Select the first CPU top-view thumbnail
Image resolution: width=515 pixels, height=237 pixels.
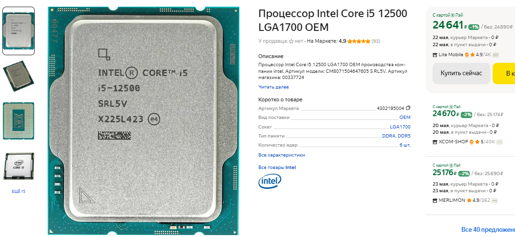pyautogui.click(x=19, y=31)
